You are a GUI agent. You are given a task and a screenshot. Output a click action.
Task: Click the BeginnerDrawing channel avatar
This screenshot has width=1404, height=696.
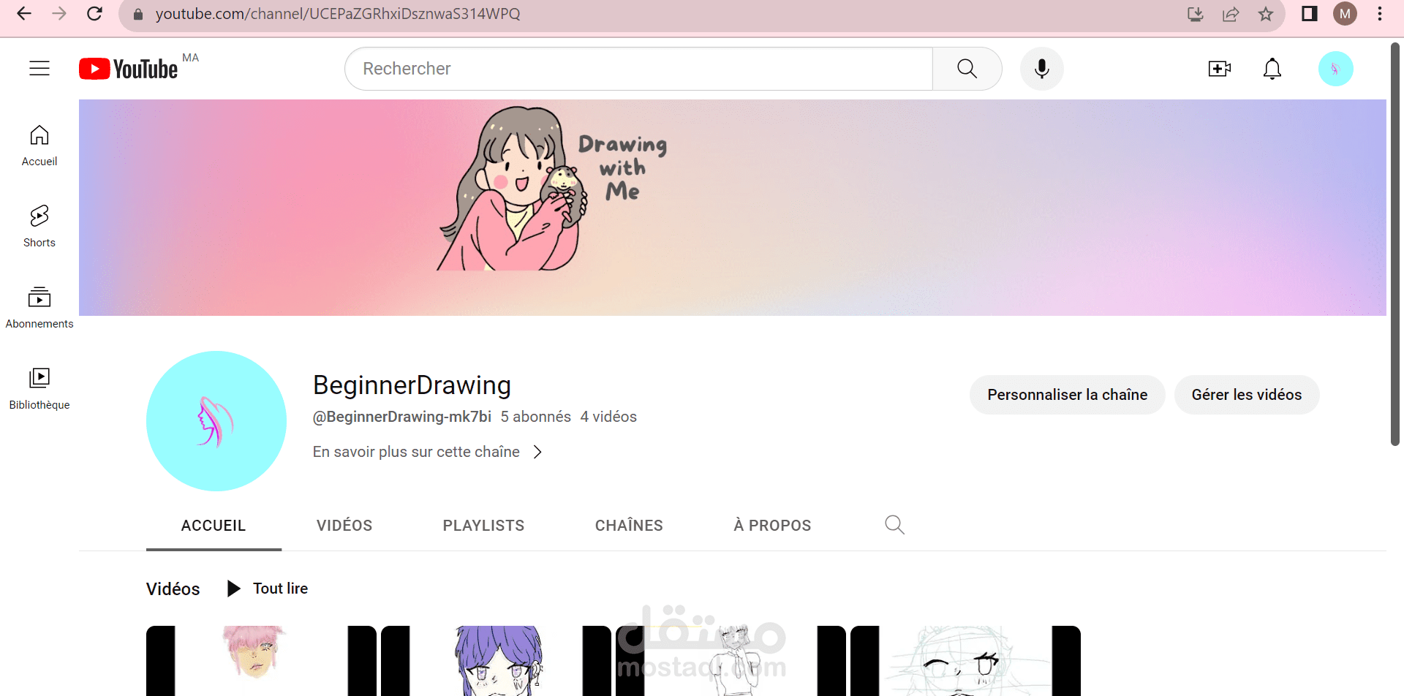[x=216, y=421]
